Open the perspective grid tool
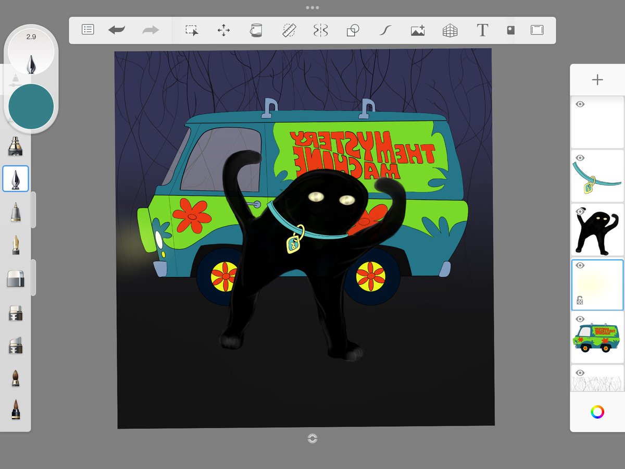Image resolution: width=625 pixels, height=469 pixels. [450, 30]
